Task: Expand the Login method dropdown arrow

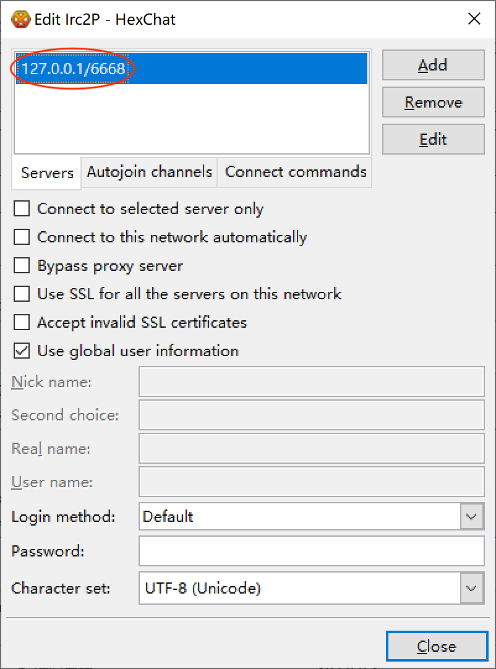Action: point(472,517)
